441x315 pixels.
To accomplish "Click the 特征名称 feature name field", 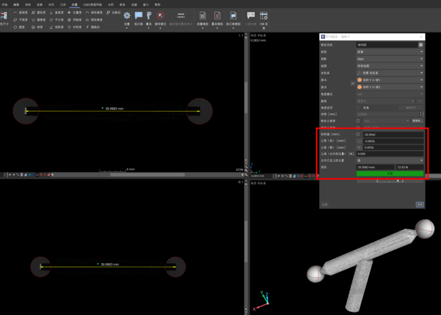I will (387, 45).
